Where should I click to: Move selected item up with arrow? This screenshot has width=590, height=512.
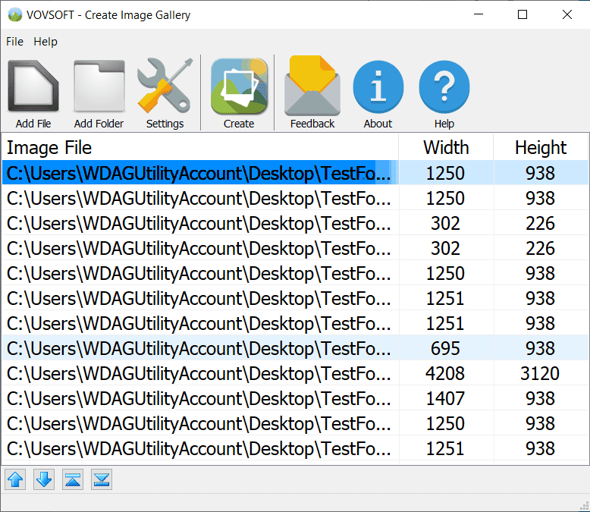pyautogui.click(x=15, y=479)
